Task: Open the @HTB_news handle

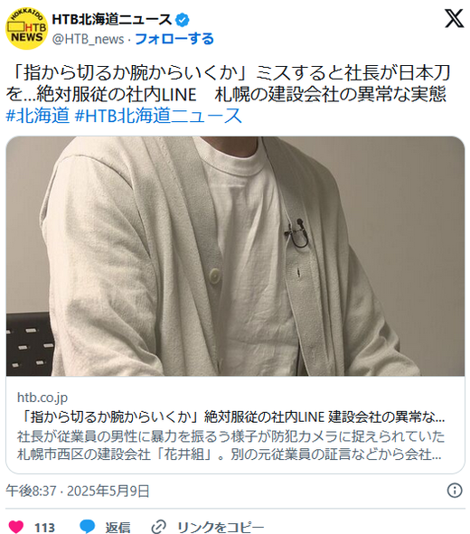Action: pos(88,39)
